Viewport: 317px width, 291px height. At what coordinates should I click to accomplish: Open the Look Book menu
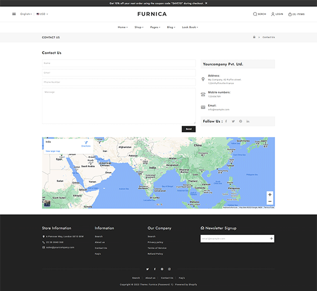(189, 27)
